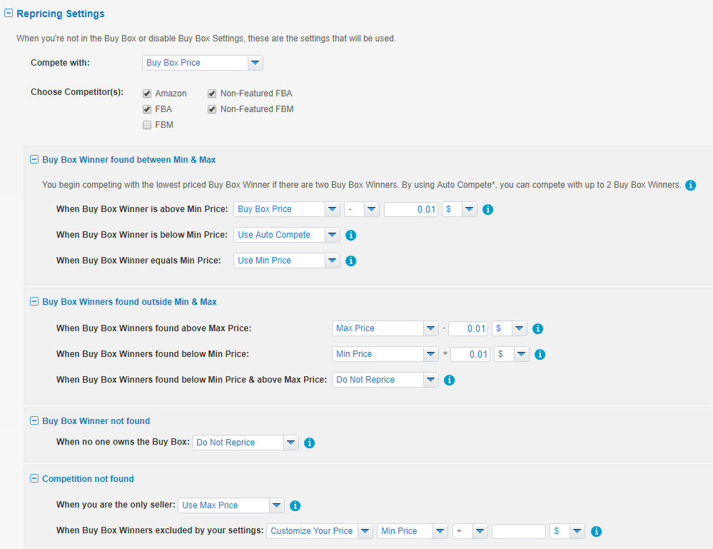Open Buy Box Price dropdown for above Min Price
The height and width of the screenshot is (549, 713).
click(x=286, y=209)
